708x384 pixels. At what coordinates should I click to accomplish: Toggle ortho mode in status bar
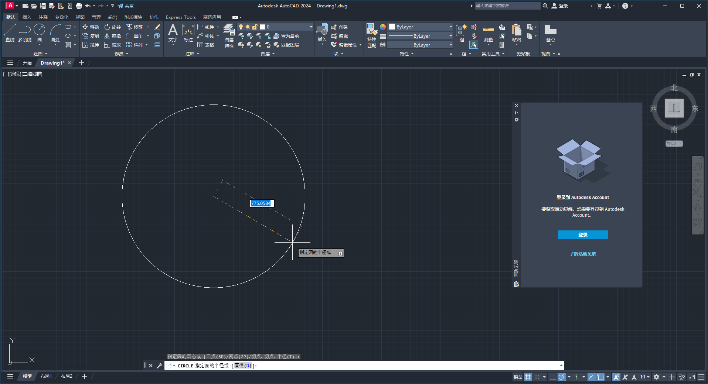[x=552, y=377]
